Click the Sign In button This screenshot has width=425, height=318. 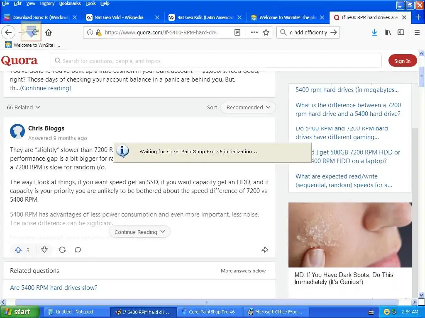(402, 61)
